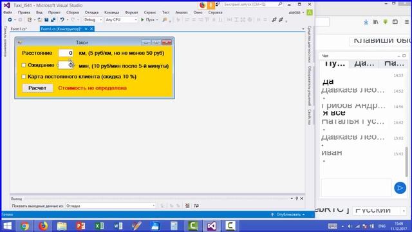Start debugging with the green Пуск button
This screenshot has width=412, height=232.
click(x=147, y=20)
